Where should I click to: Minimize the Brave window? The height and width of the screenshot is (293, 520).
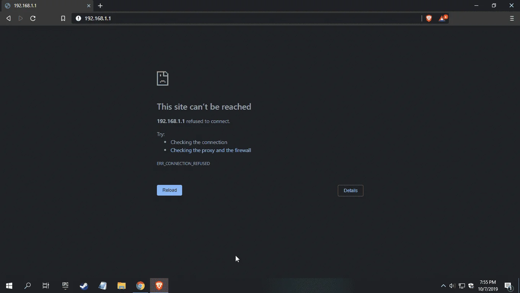pyautogui.click(x=476, y=6)
